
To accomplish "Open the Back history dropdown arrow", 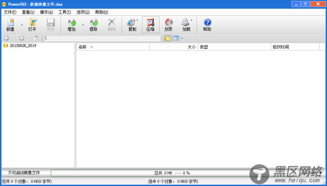I will (x=15, y=38).
